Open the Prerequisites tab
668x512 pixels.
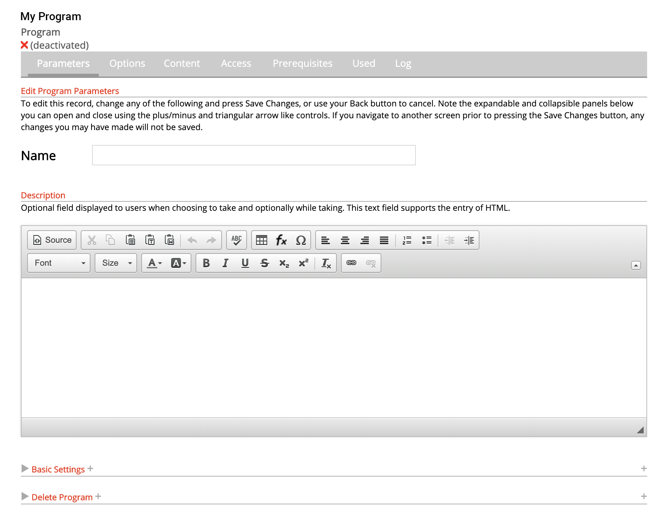tap(303, 63)
